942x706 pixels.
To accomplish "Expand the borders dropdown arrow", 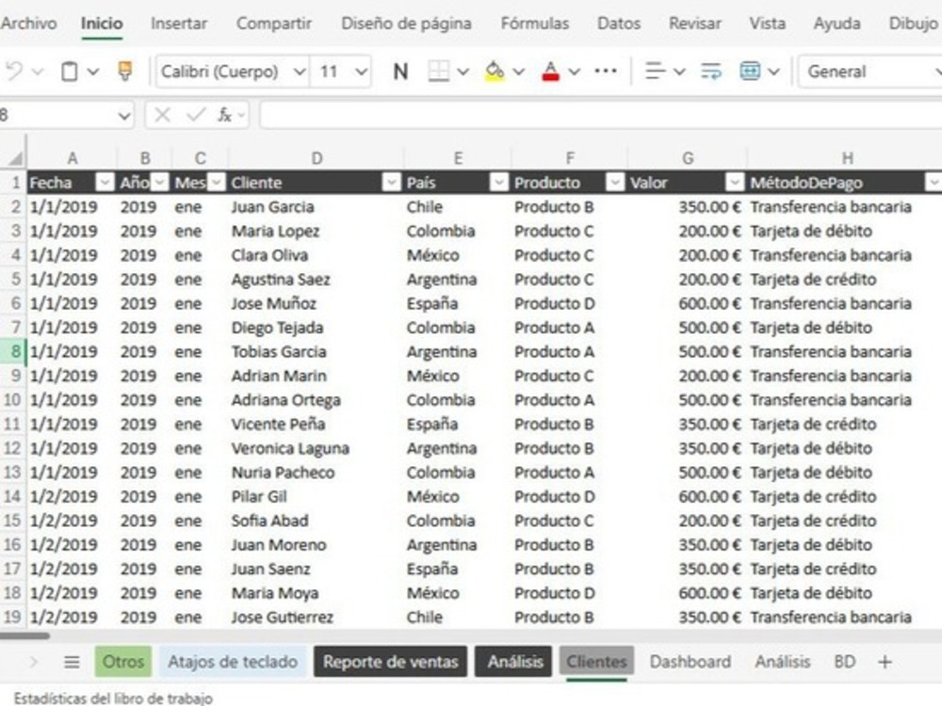I will point(463,72).
